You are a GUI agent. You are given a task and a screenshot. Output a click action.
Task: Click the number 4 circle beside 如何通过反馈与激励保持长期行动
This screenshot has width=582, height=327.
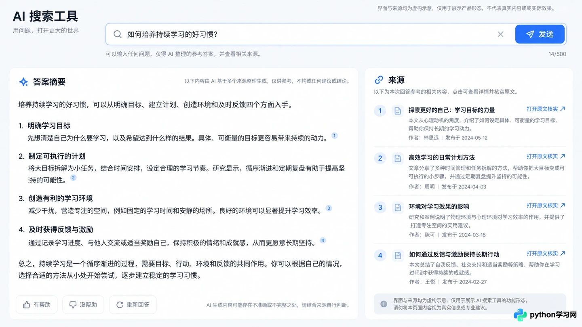(x=380, y=255)
